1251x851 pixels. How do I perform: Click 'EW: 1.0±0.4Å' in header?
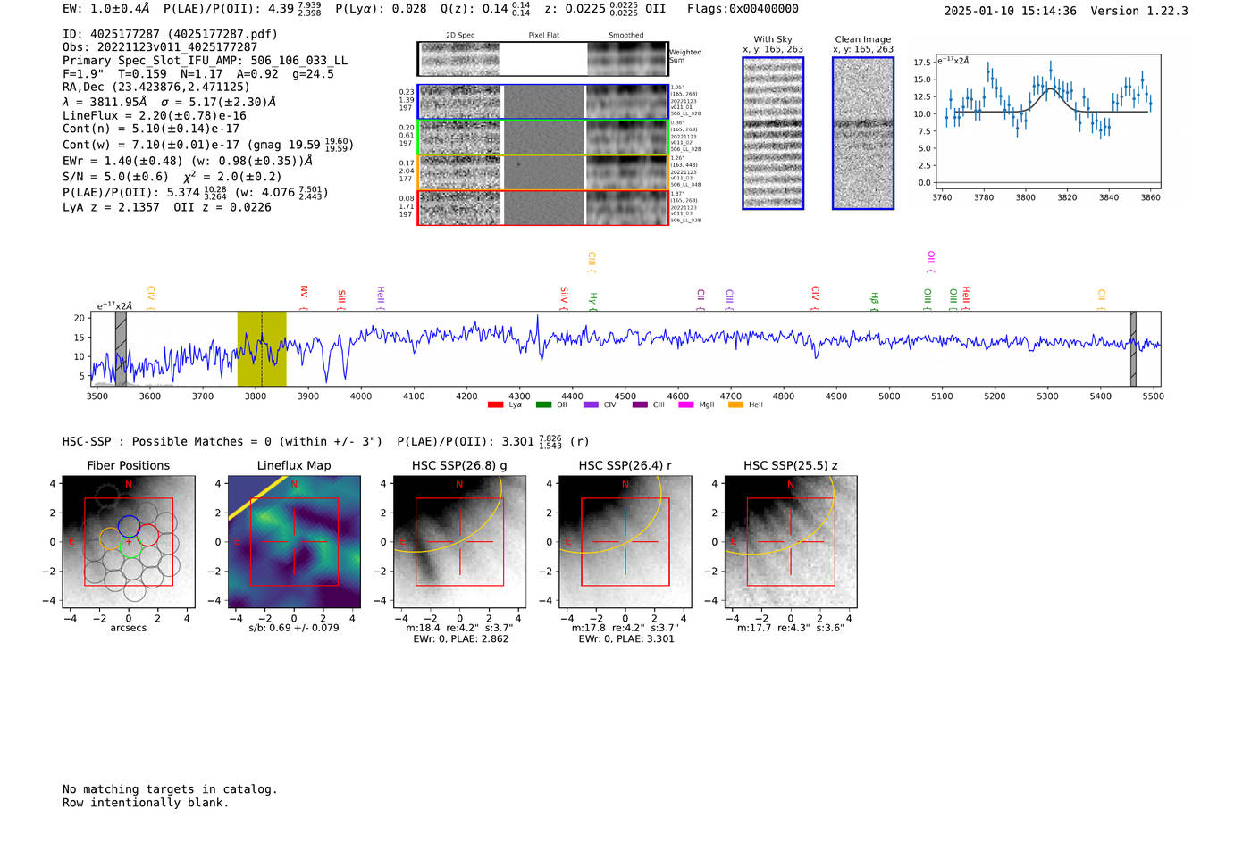click(x=106, y=9)
